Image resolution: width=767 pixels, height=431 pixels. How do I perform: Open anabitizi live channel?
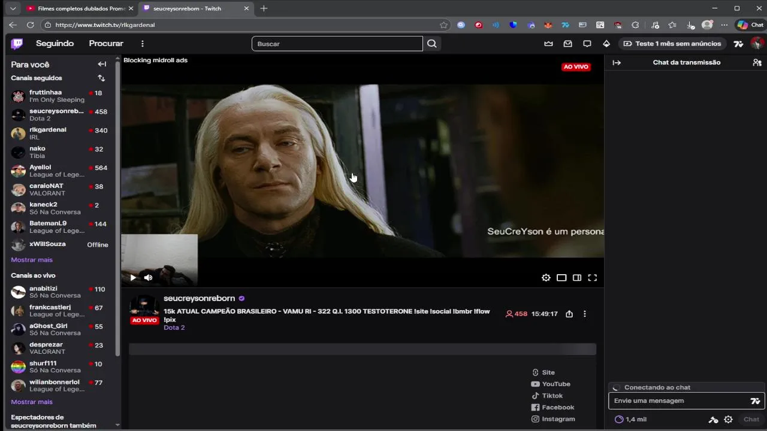pyautogui.click(x=60, y=292)
